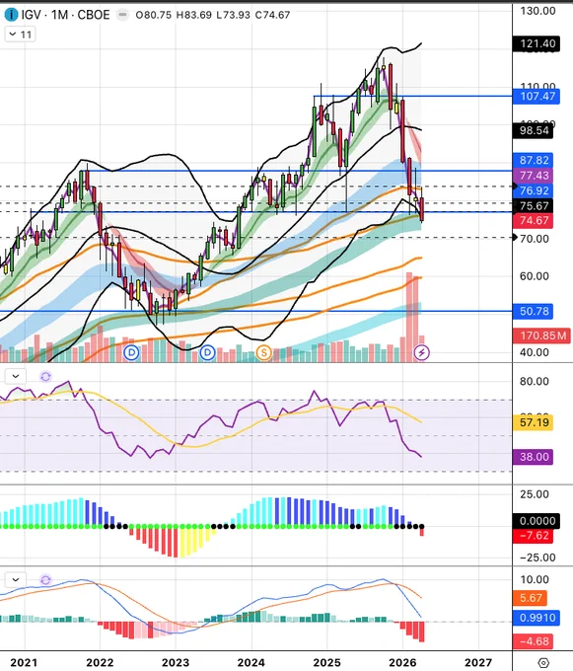
Task: Click the 130.00 price scale value
Action: tap(537, 10)
